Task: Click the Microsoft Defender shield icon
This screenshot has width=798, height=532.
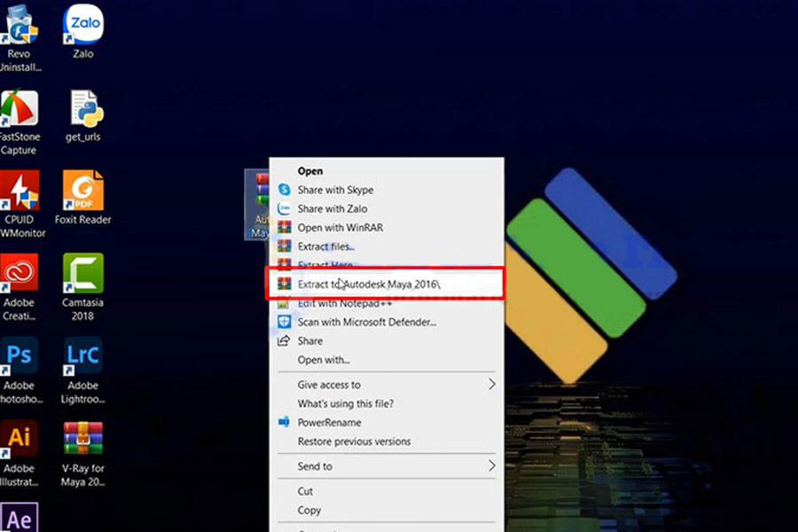Action: click(x=284, y=322)
